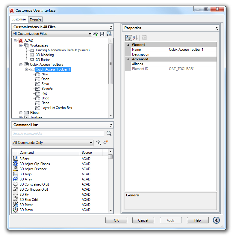
Task: Click the Name property value field
Action: pyautogui.click(x=192, y=50)
